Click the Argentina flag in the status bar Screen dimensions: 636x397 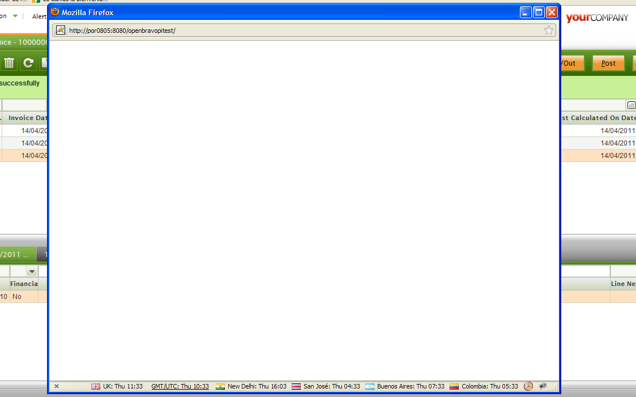click(369, 386)
